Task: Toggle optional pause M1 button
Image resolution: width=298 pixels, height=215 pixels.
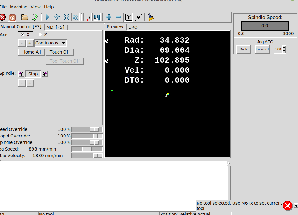Action: (96, 17)
